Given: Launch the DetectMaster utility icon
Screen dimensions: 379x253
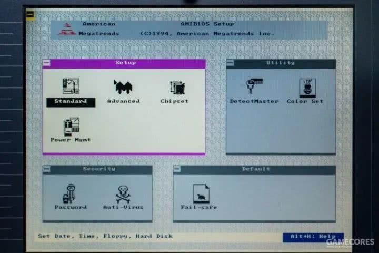Looking at the screenshot, I should [254, 86].
